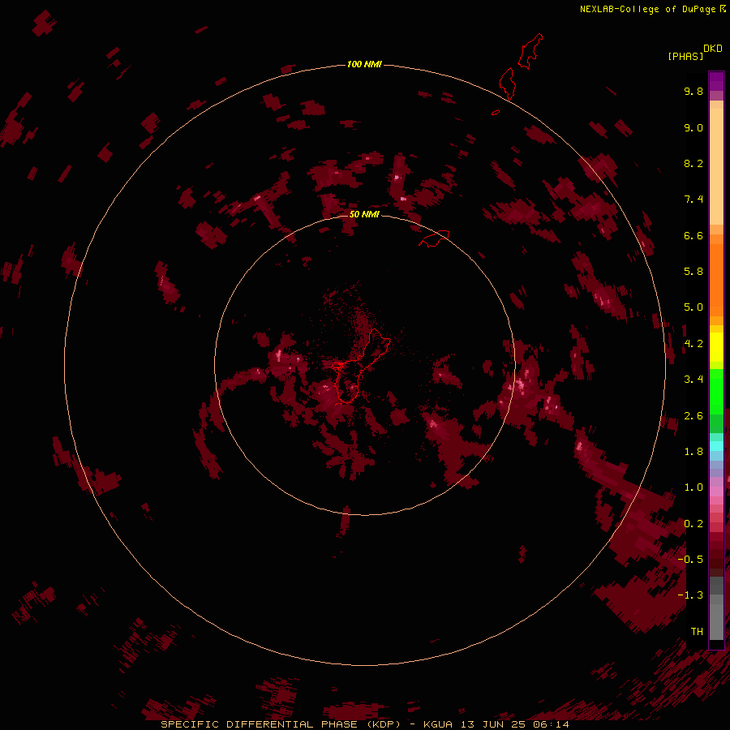Click the 2.6 value on color scale

(x=693, y=416)
